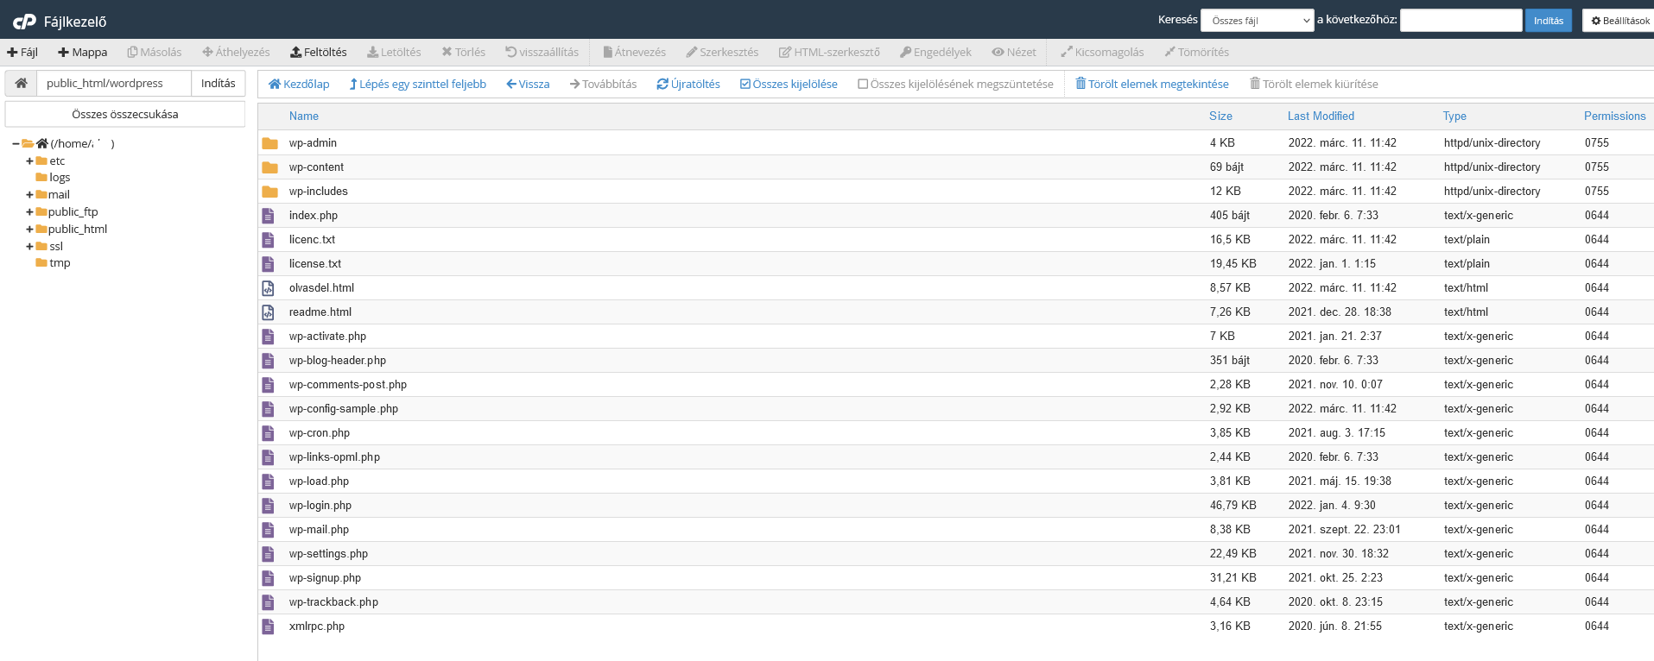Expand the etc folder in tree
Viewport: 1654px width, 661px height.
pyautogui.click(x=29, y=161)
